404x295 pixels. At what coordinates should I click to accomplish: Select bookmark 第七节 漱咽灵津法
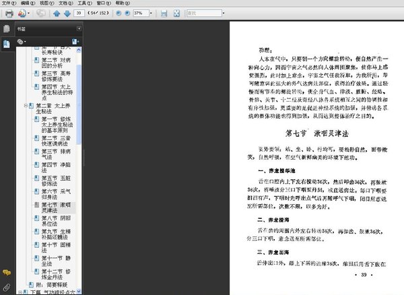coord(56,207)
